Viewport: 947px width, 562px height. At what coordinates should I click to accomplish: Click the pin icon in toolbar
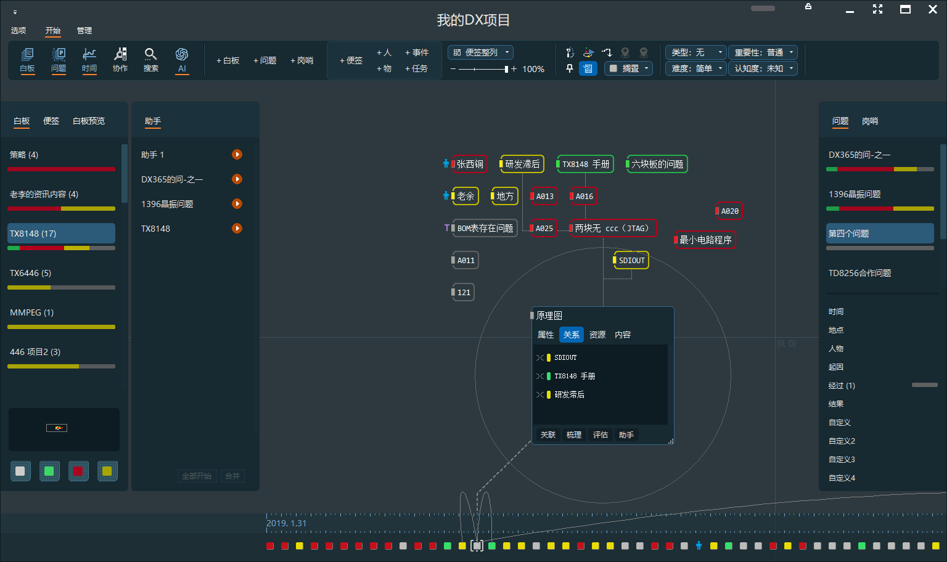coord(570,68)
